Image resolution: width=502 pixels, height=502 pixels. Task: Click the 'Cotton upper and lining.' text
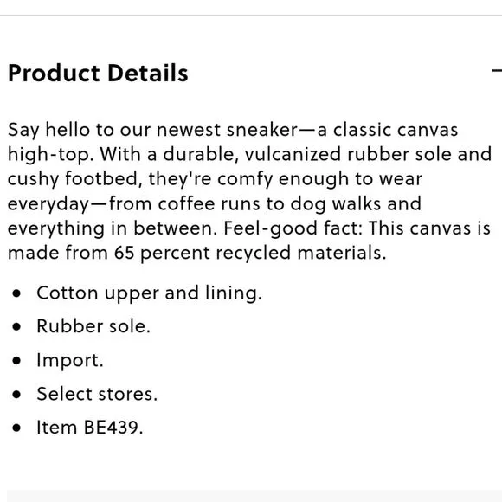(x=149, y=293)
